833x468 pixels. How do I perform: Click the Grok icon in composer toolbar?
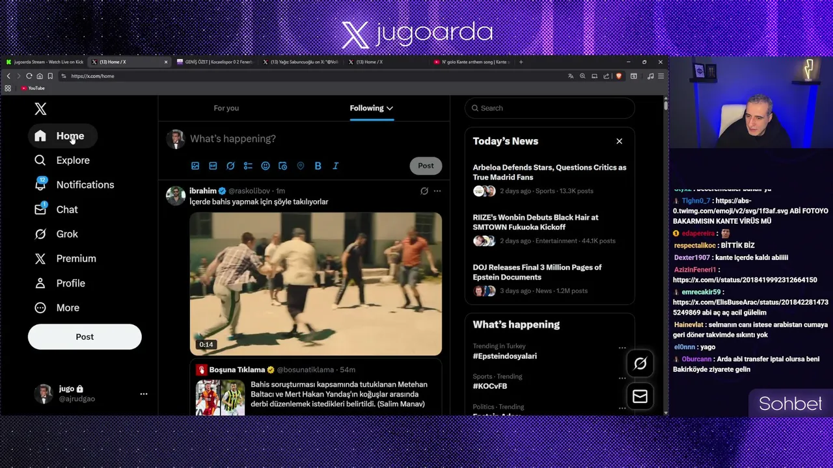[230, 166]
